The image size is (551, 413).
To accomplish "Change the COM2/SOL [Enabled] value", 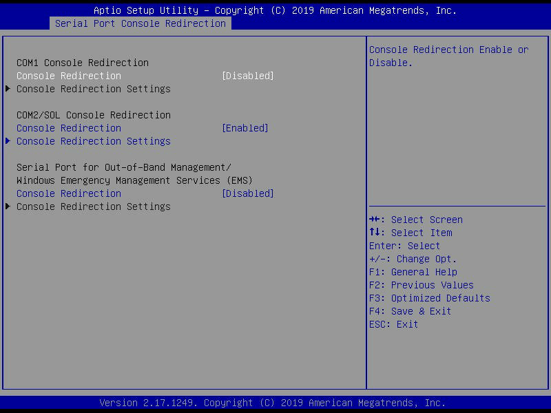I will click(245, 128).
